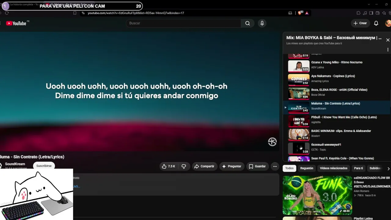
Task: Play the базовый минимум#1 thumbnail
Action: point(299,148)
